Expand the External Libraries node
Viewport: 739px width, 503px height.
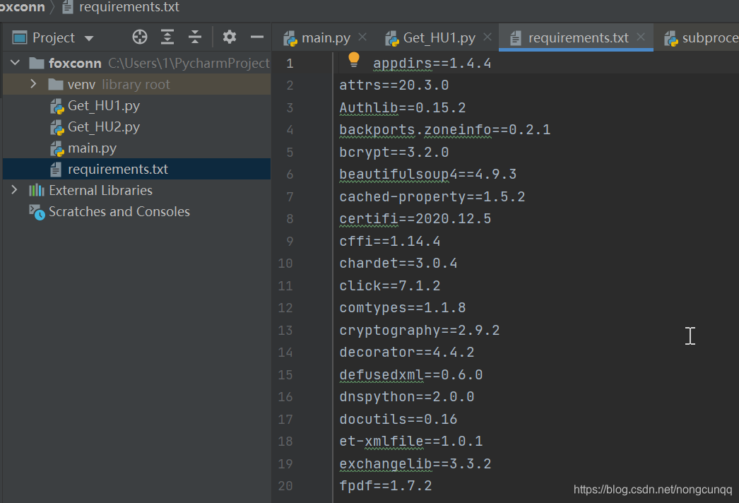(14, 190)
